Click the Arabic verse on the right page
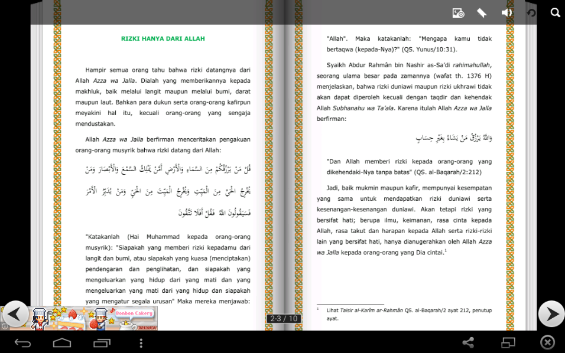This screenshot has width=565, height=353. (454, 138)
